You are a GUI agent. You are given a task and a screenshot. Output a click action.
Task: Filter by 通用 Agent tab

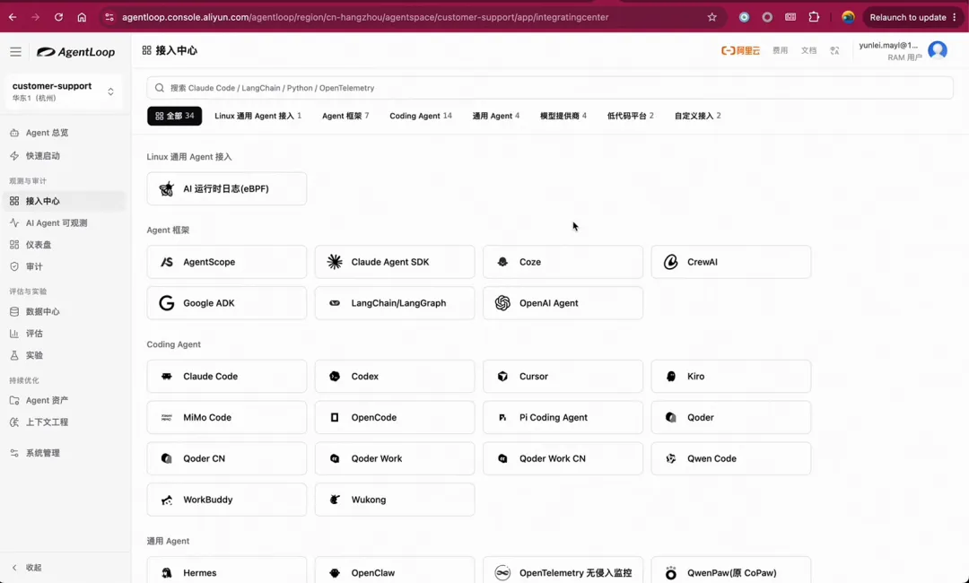coord(495,116)
